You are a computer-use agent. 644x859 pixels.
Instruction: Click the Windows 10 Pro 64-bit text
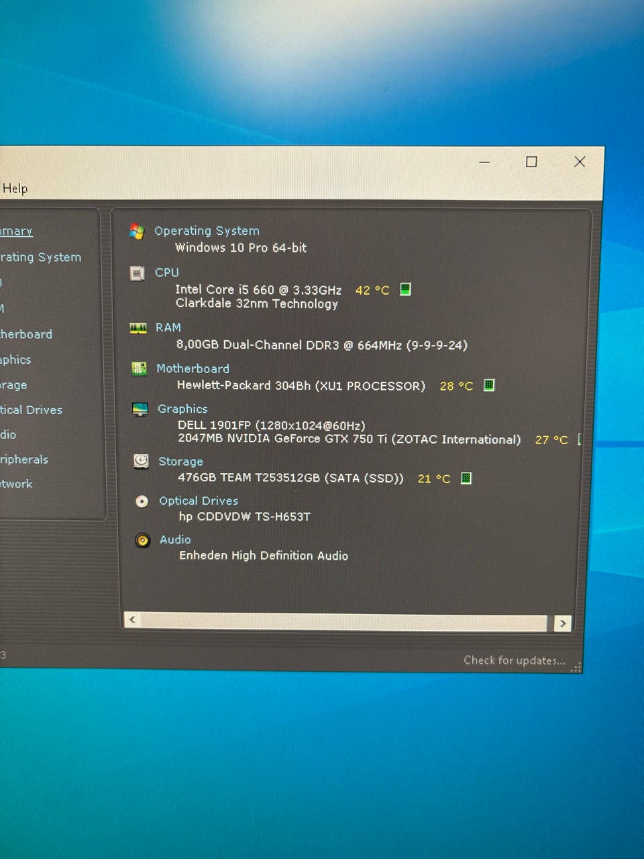point(241,248)
